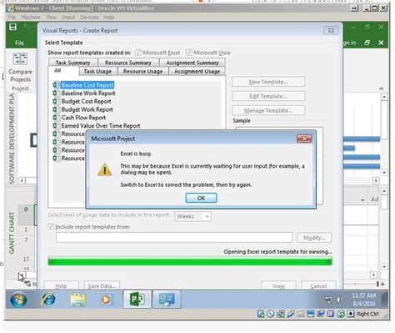Click the View button in Visual Reports
Viewport: 395px width, 333px height.
(278, 285)
